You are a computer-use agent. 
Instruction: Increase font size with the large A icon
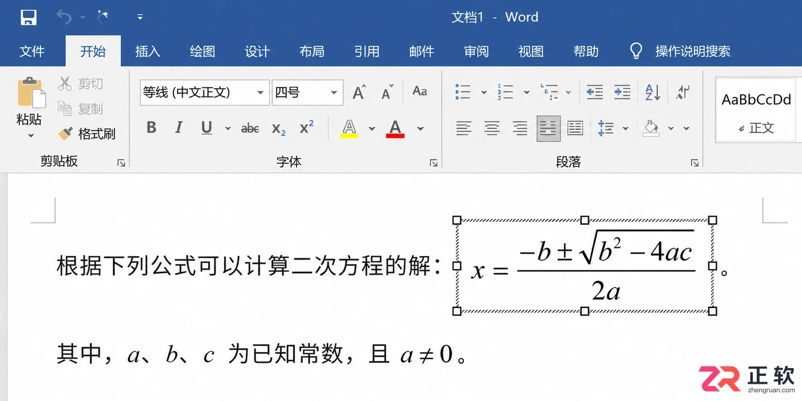360,92
